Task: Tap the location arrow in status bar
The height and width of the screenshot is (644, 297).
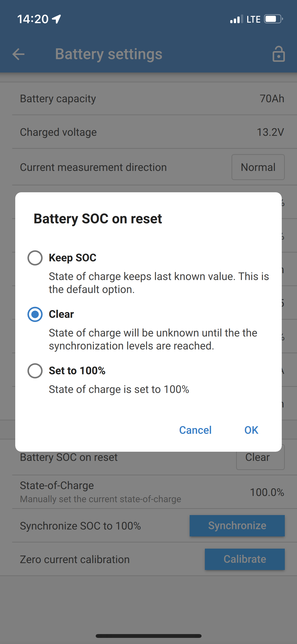Action: [56, 19]
